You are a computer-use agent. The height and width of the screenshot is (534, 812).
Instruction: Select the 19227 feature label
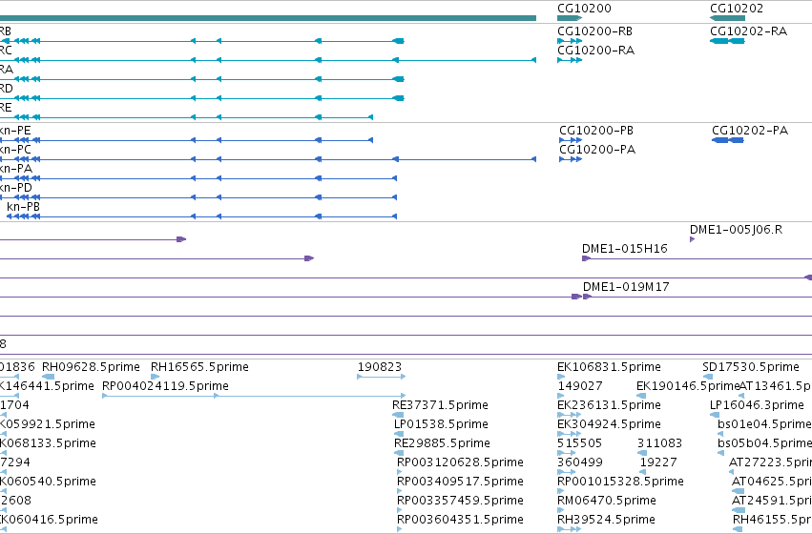coord(657,463)
